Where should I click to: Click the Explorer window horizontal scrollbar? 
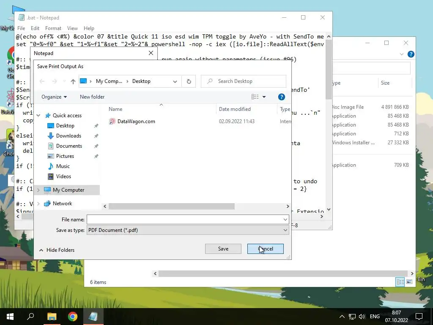pos(283,274)
